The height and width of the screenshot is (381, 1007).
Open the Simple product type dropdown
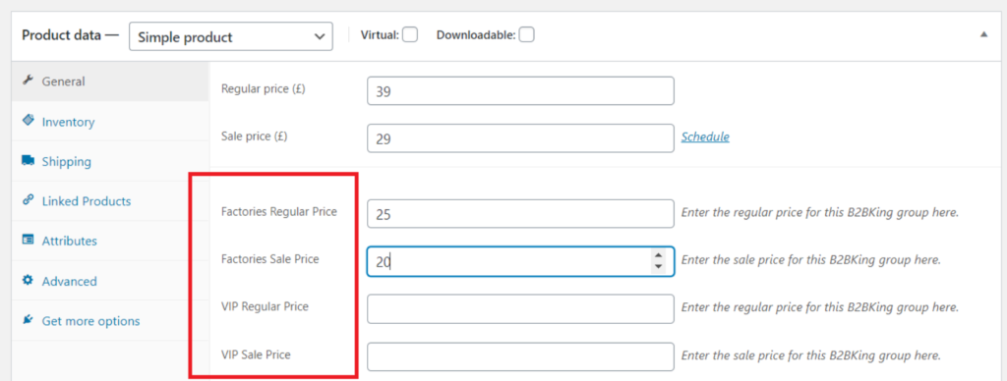pos(231,36)
